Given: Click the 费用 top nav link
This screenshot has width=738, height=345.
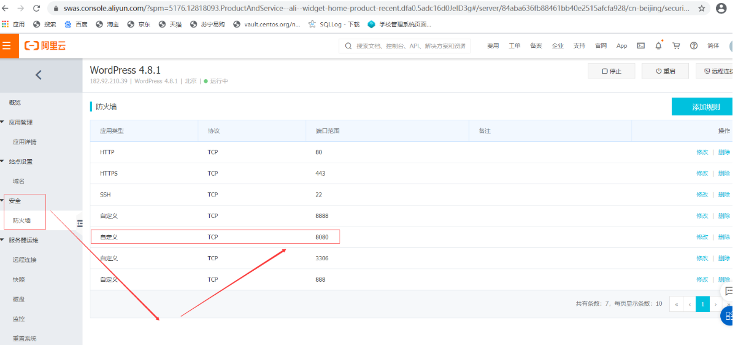Looking at the screenshot, I should click(x=493, y=46).
